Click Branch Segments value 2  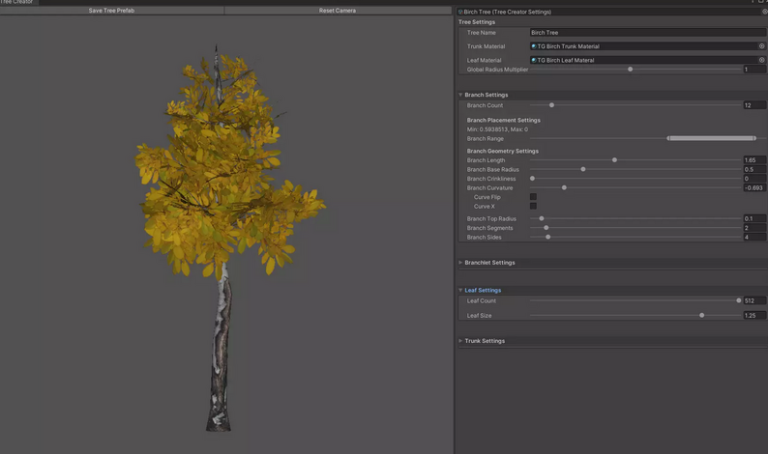point(754,228)
